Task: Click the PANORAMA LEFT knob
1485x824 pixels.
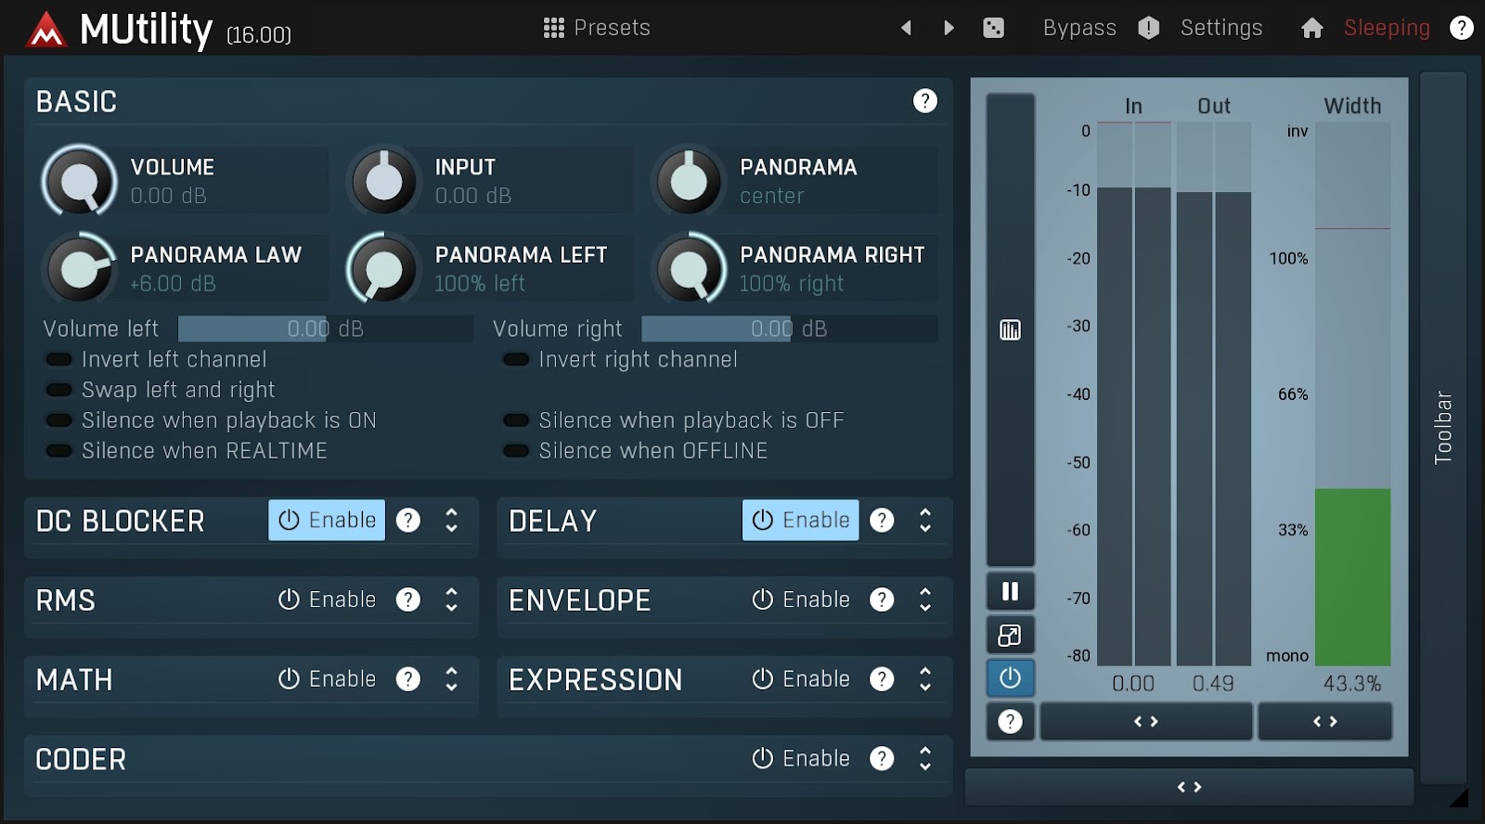Action: [383, 268]
